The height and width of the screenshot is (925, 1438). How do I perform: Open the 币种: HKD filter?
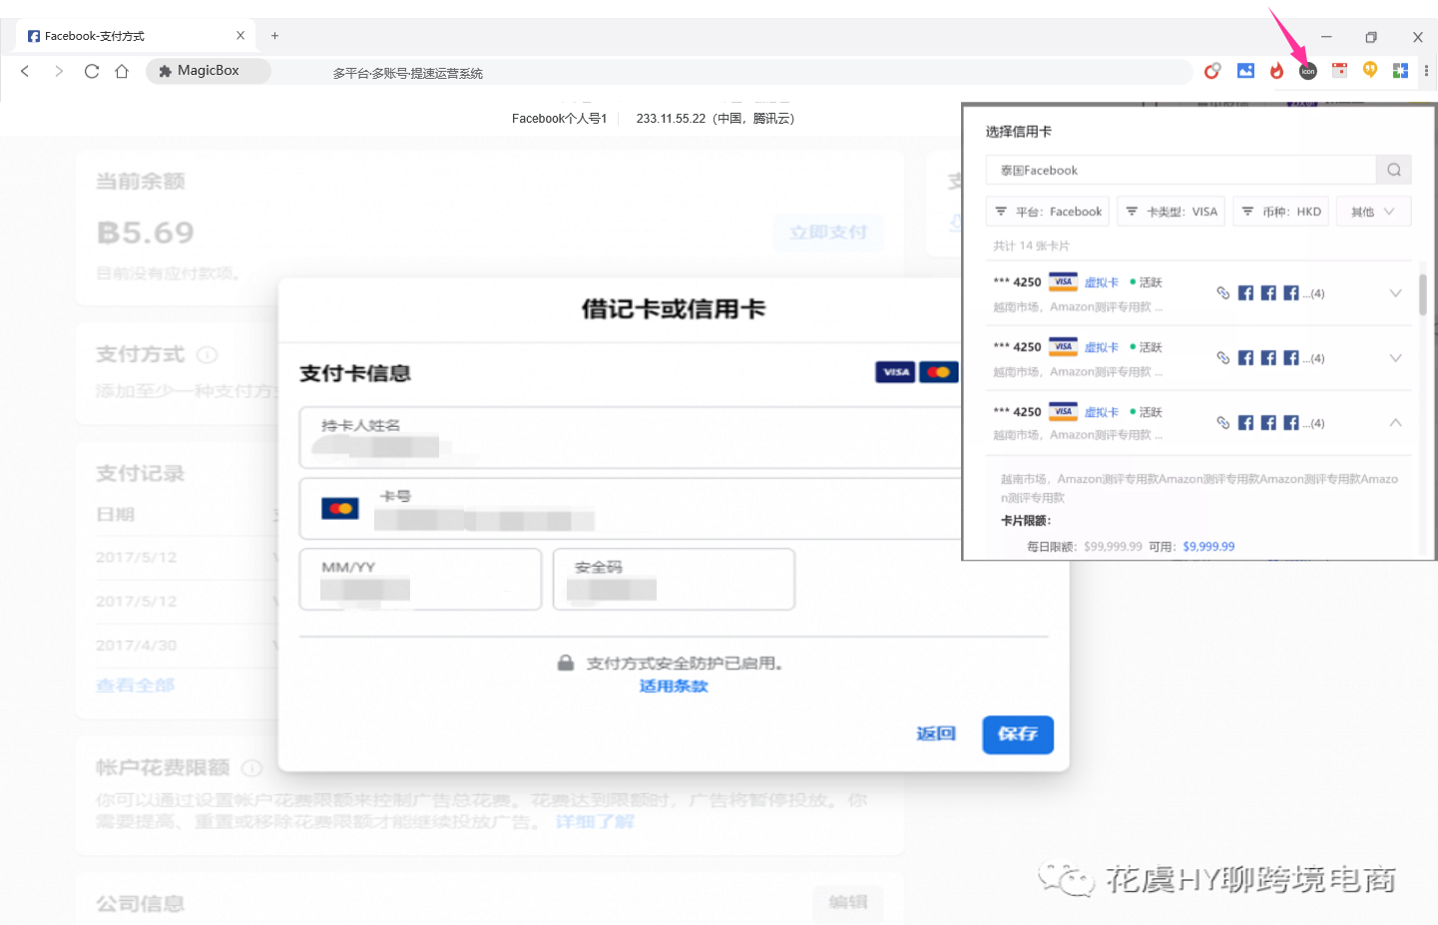(1281, 212)
